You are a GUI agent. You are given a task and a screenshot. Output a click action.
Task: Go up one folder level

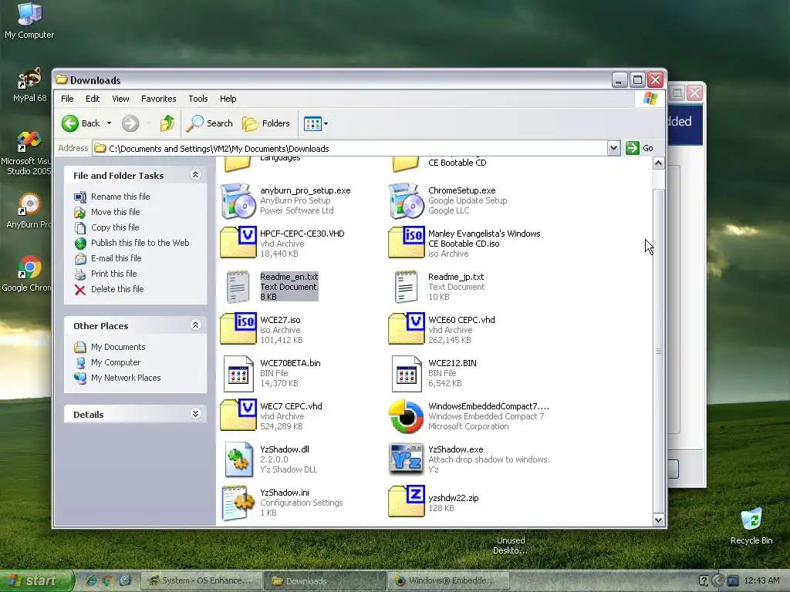point(167,123)
